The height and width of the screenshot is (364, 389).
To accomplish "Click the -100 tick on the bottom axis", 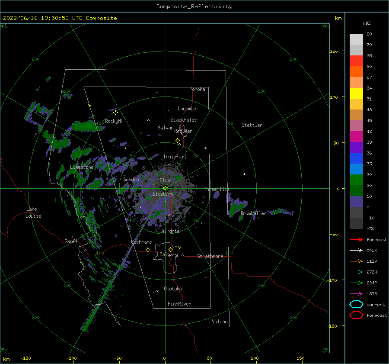I will coord(71,358).
